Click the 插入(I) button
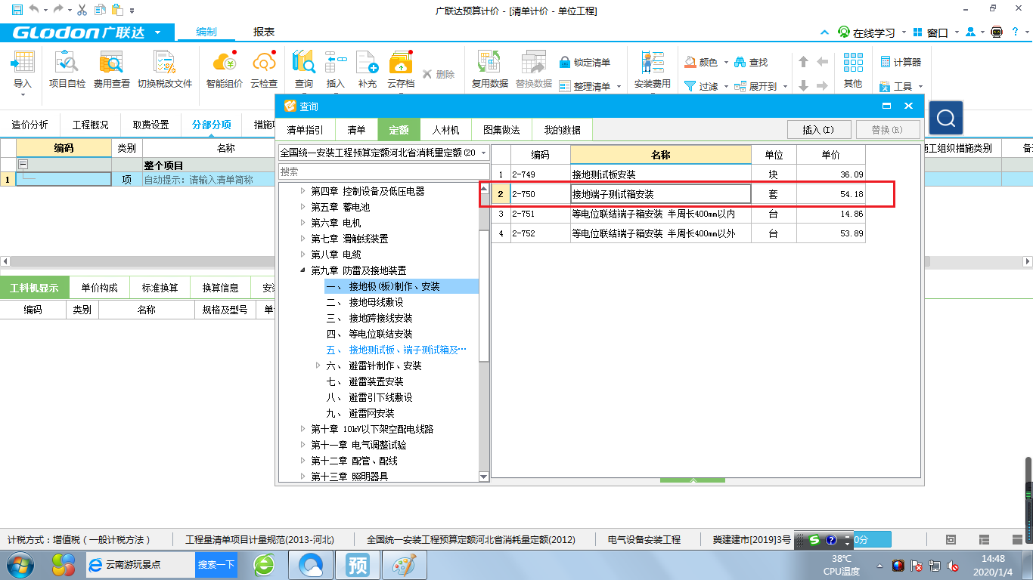Viewport: 1033px width, 580px height. click(819, 129)
